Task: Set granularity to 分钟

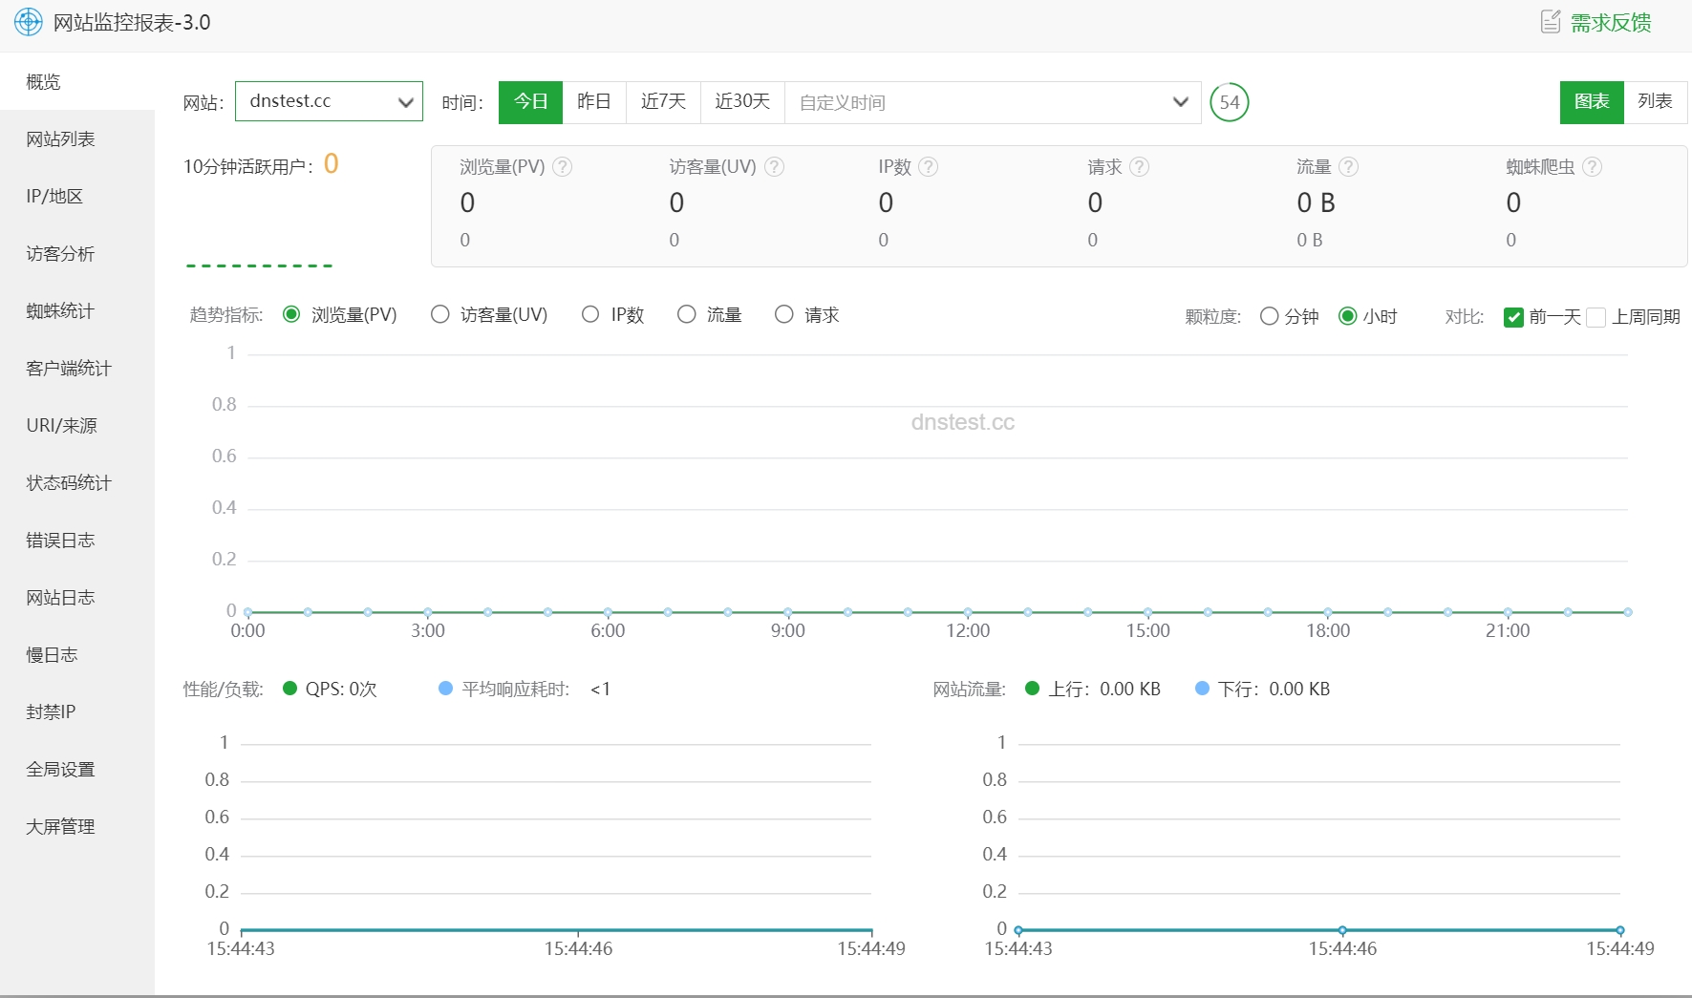Action: coord(1269,316)
